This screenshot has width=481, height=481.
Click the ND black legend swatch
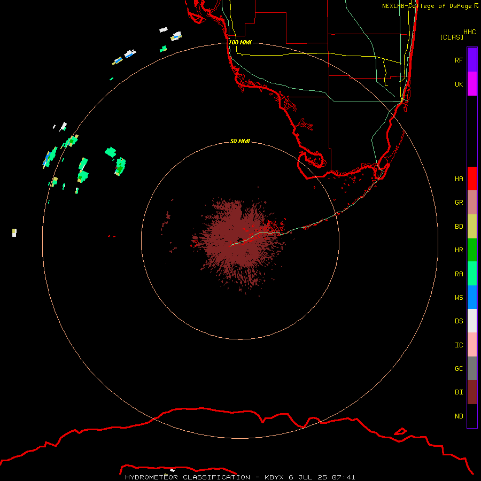[x=472, y=416]
